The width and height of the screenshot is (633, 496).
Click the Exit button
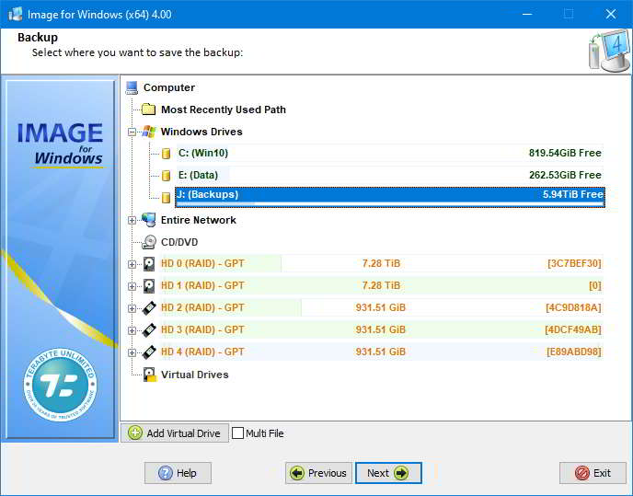click(593, 473)
